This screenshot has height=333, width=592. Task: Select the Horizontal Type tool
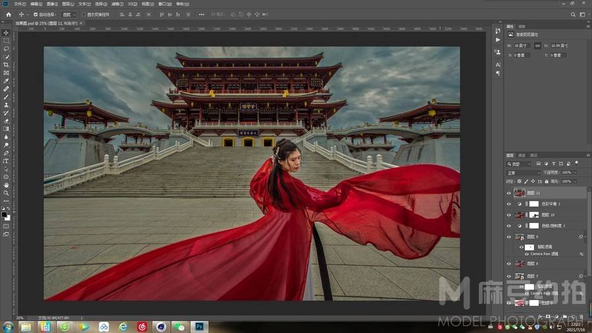[x=6, y=161]
